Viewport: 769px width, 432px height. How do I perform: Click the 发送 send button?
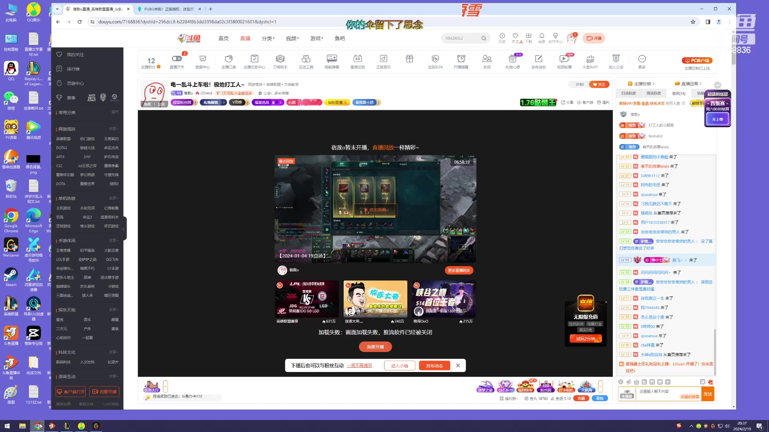708,394
